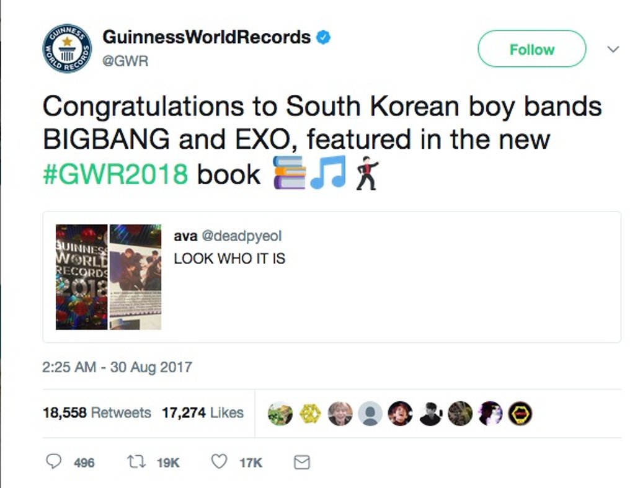Open the Guinness World Records 2018 cover thumbnail

coord(81,277)
